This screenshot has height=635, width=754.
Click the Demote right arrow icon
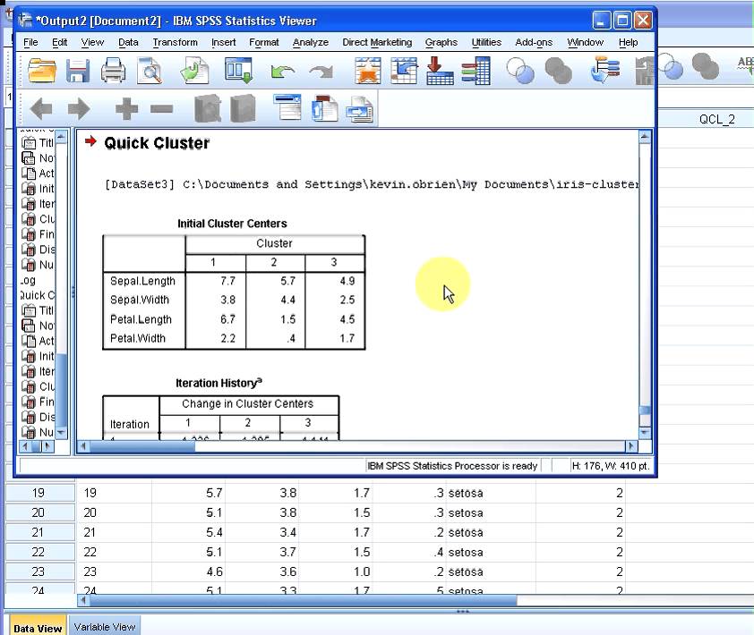pos(79,109)
